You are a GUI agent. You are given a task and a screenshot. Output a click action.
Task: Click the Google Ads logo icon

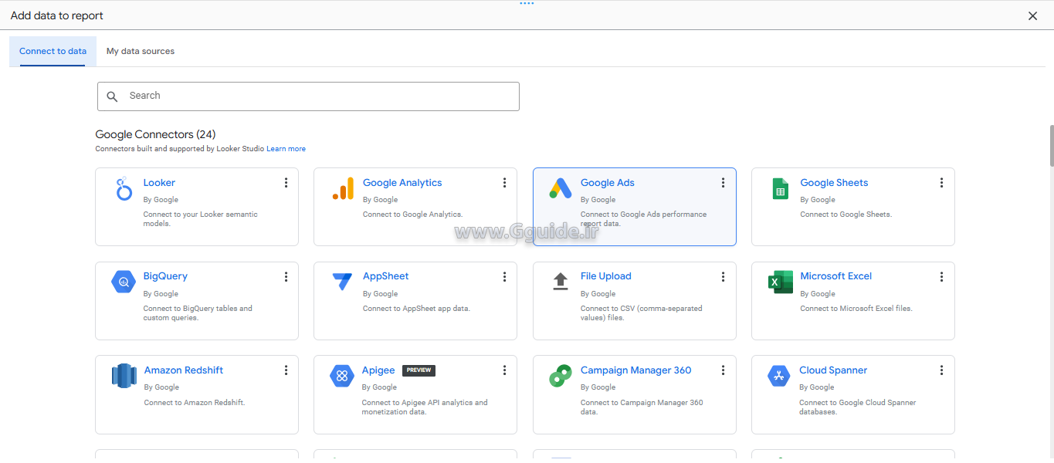(560, 188)
